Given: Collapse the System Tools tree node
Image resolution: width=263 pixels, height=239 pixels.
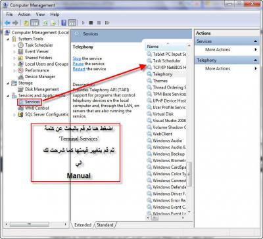Looking at the screenshot, I should pos(8,39).
